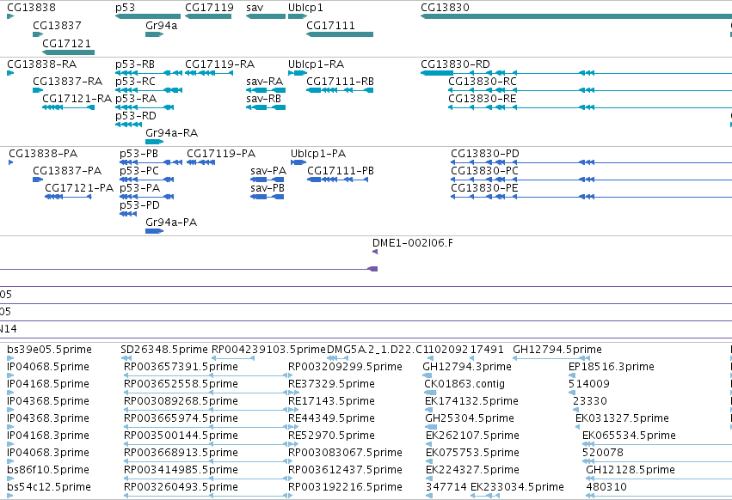Select protein p53-PD feature

[x=128, y=214]
